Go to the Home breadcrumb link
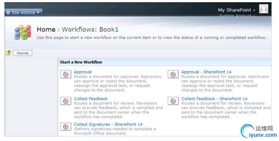The image size is (279, 141). (x=46, y=29)
